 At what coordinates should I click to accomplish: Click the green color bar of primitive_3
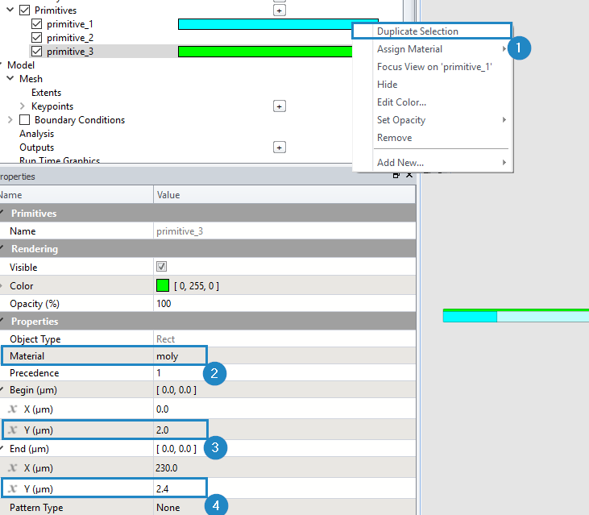[265, 52]
